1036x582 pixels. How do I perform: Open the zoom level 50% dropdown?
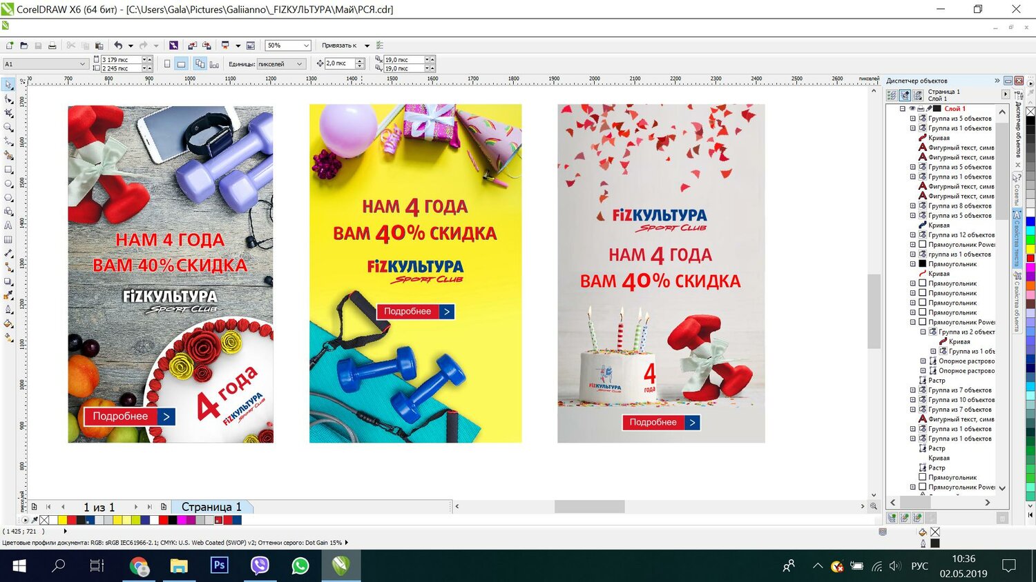306,46
